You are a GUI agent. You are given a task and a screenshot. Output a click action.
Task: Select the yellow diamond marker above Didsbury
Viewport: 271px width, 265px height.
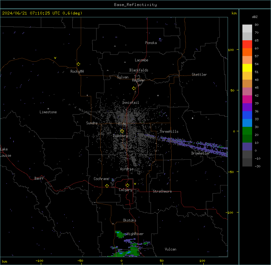pyautogui.click(x=122, y=131)
